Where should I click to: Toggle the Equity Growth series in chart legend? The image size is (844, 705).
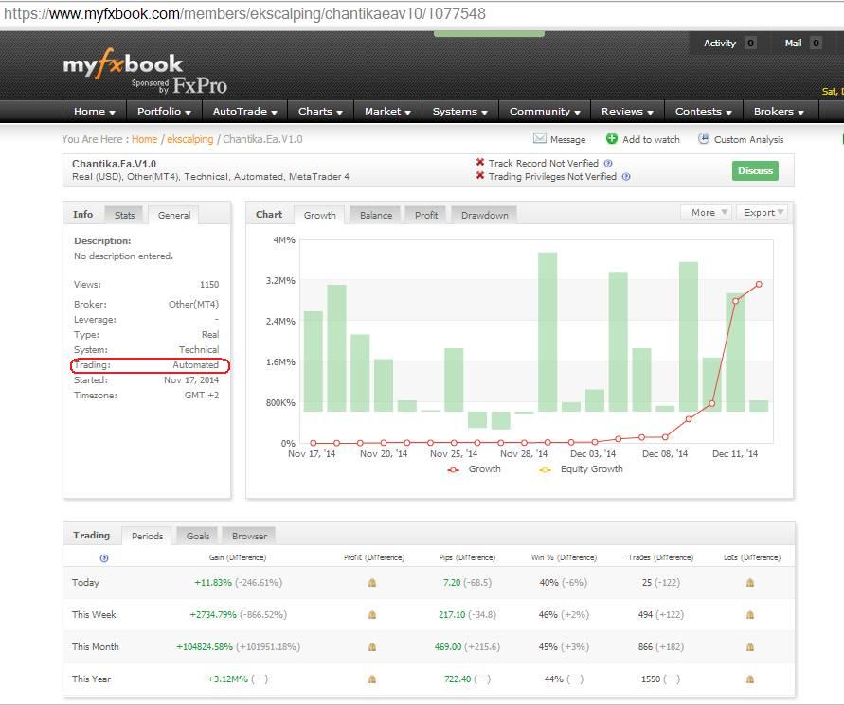(581, 469)
